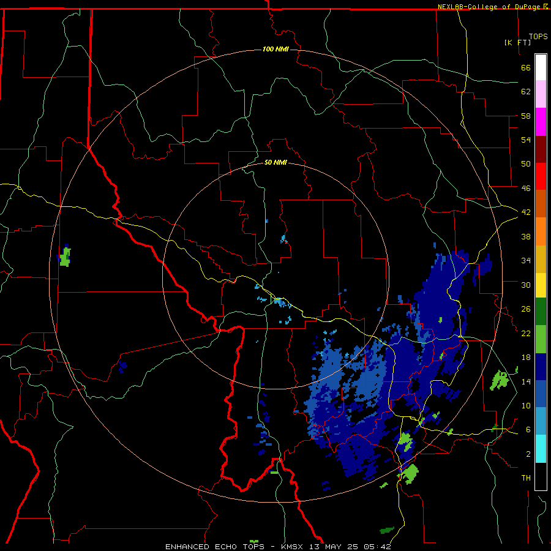Click the navy blue legend swatch
551x551 pixels.
click(541, 367)
